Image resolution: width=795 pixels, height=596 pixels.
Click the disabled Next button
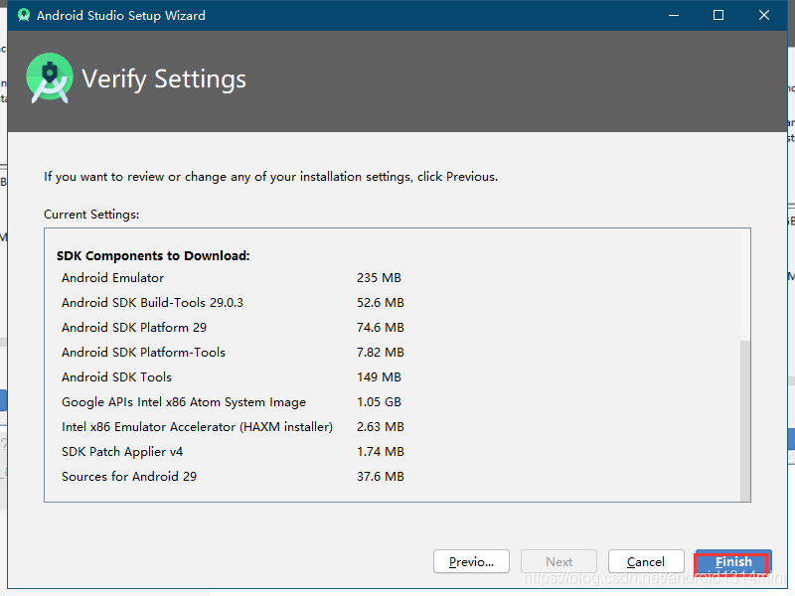point(558,561)
